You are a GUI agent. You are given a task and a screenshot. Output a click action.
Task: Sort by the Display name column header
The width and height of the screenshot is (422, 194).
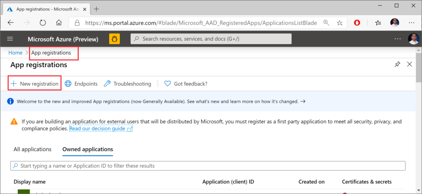pos(30,182)
